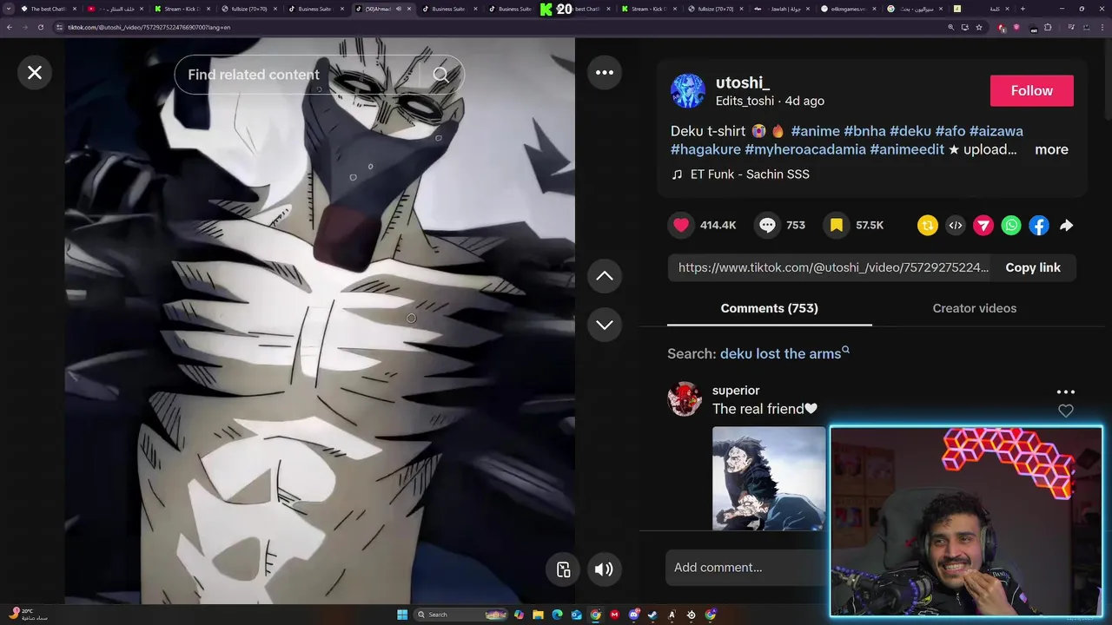Viewport: 1112px width, 625px height.
Task: Close the TikTok video viewer
Action: [35, 73]
